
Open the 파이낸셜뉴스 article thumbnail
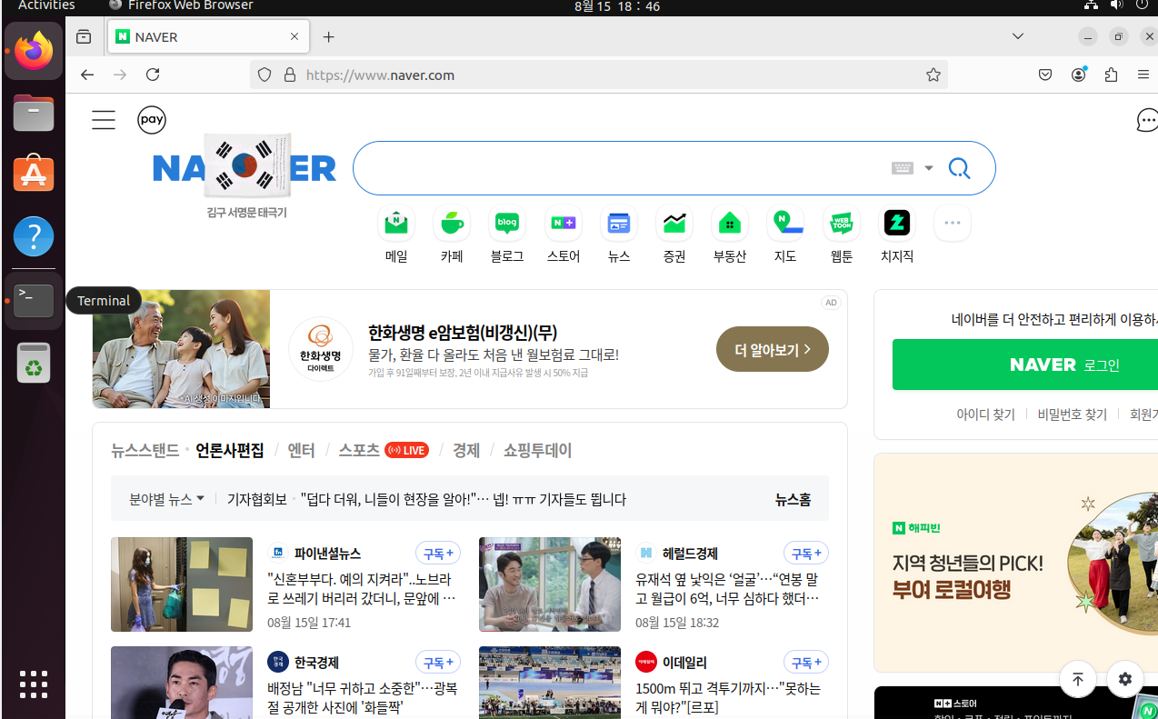[182, 584]
